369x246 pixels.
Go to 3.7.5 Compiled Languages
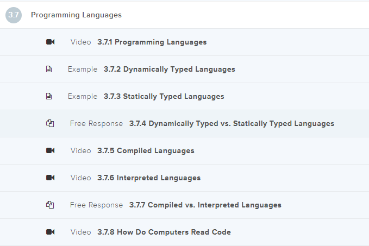[146, 151]
